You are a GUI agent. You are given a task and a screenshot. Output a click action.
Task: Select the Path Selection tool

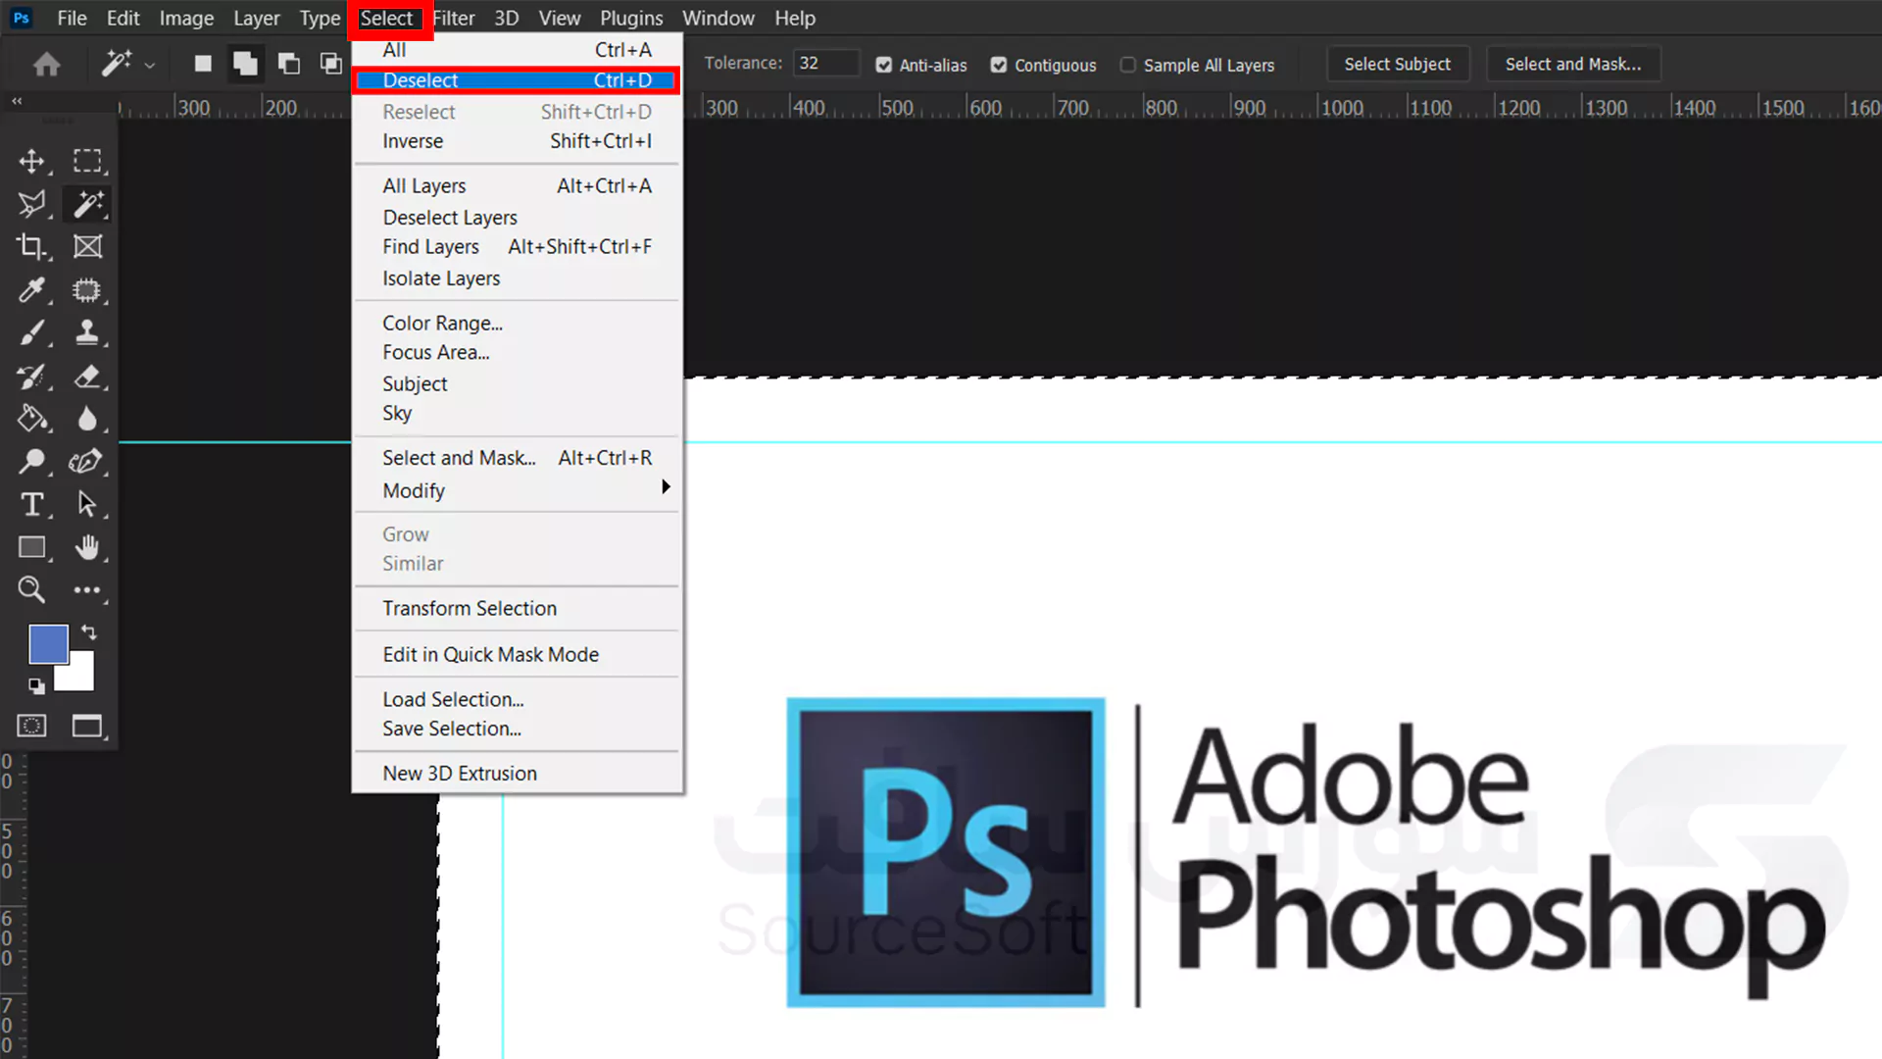pos(87,504)
